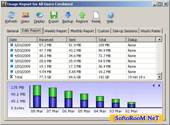Click the table scrollbar down arrow
Screen dimensions: 170x125
159,77
